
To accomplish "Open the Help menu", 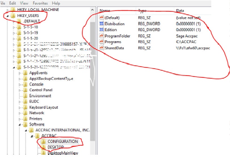I will 56,3.
